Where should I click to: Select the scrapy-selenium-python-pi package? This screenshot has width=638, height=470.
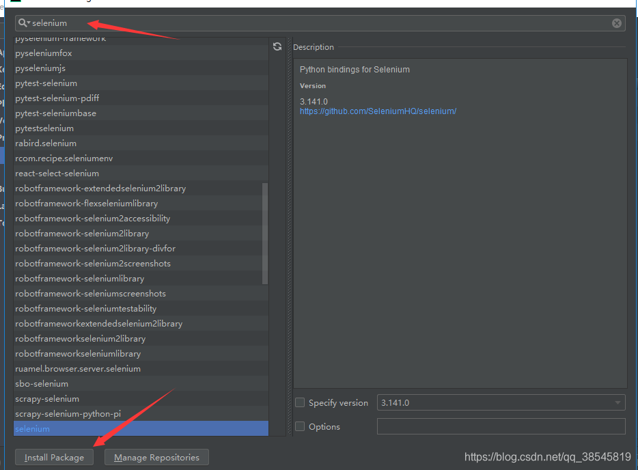(x=141, y=414)
